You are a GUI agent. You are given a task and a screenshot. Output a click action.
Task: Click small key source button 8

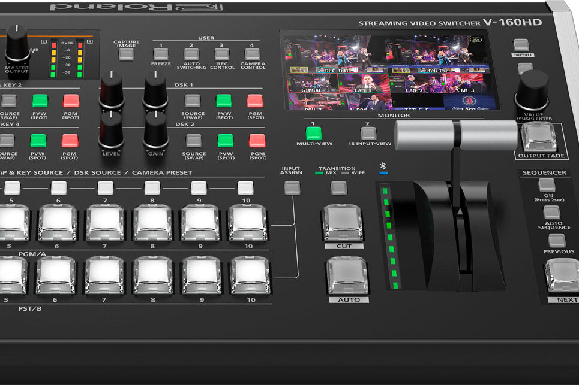tap(152, 188)
